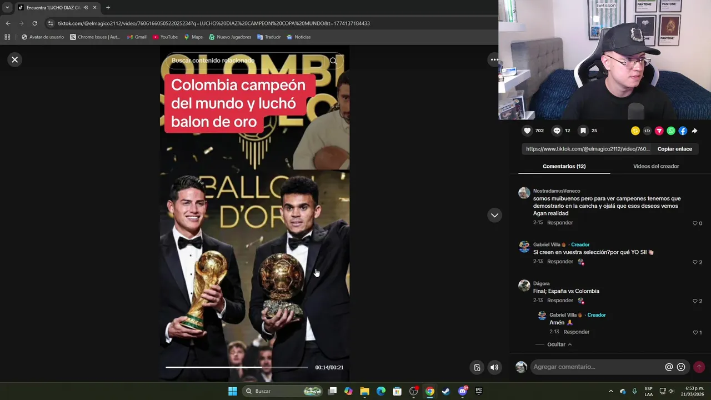
Task: Go to next video with down chevron
Action: (494, 216)
